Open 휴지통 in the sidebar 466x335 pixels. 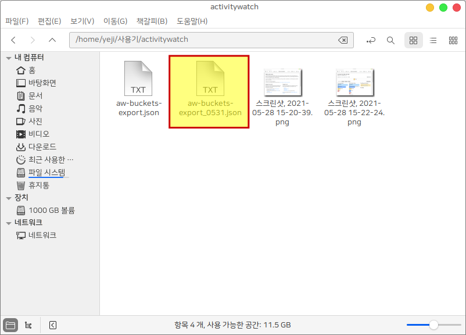click(x=38, y=185)
